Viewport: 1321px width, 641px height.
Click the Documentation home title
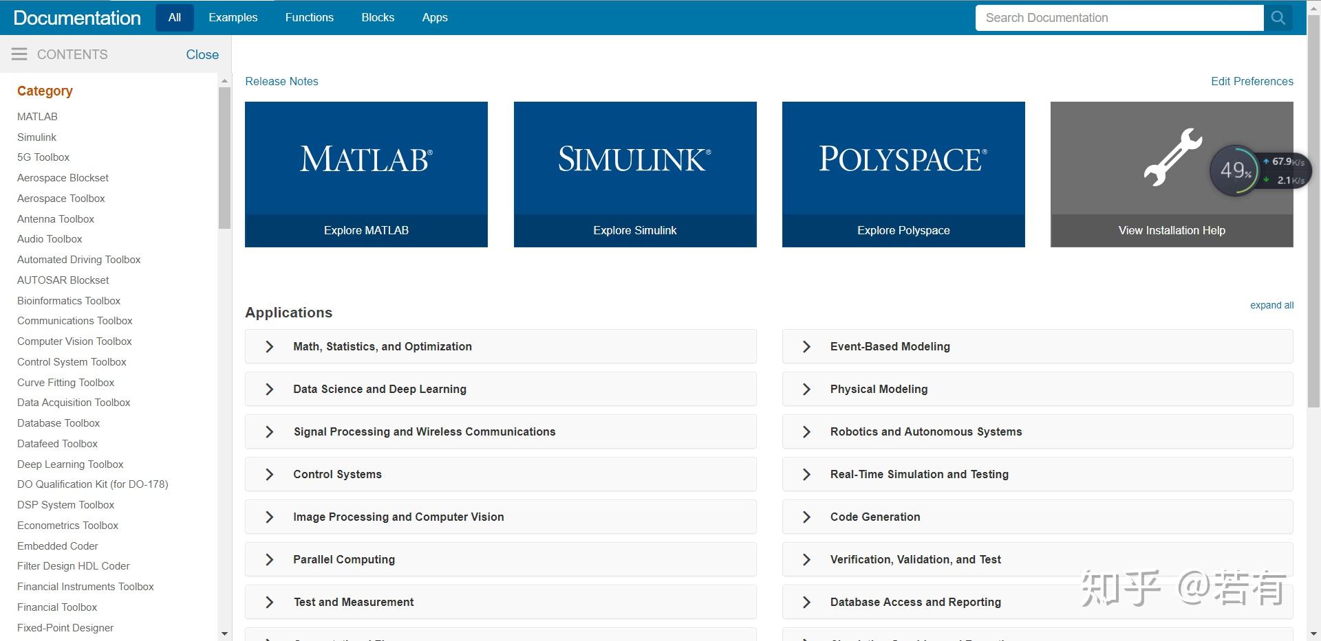[77, 18]
